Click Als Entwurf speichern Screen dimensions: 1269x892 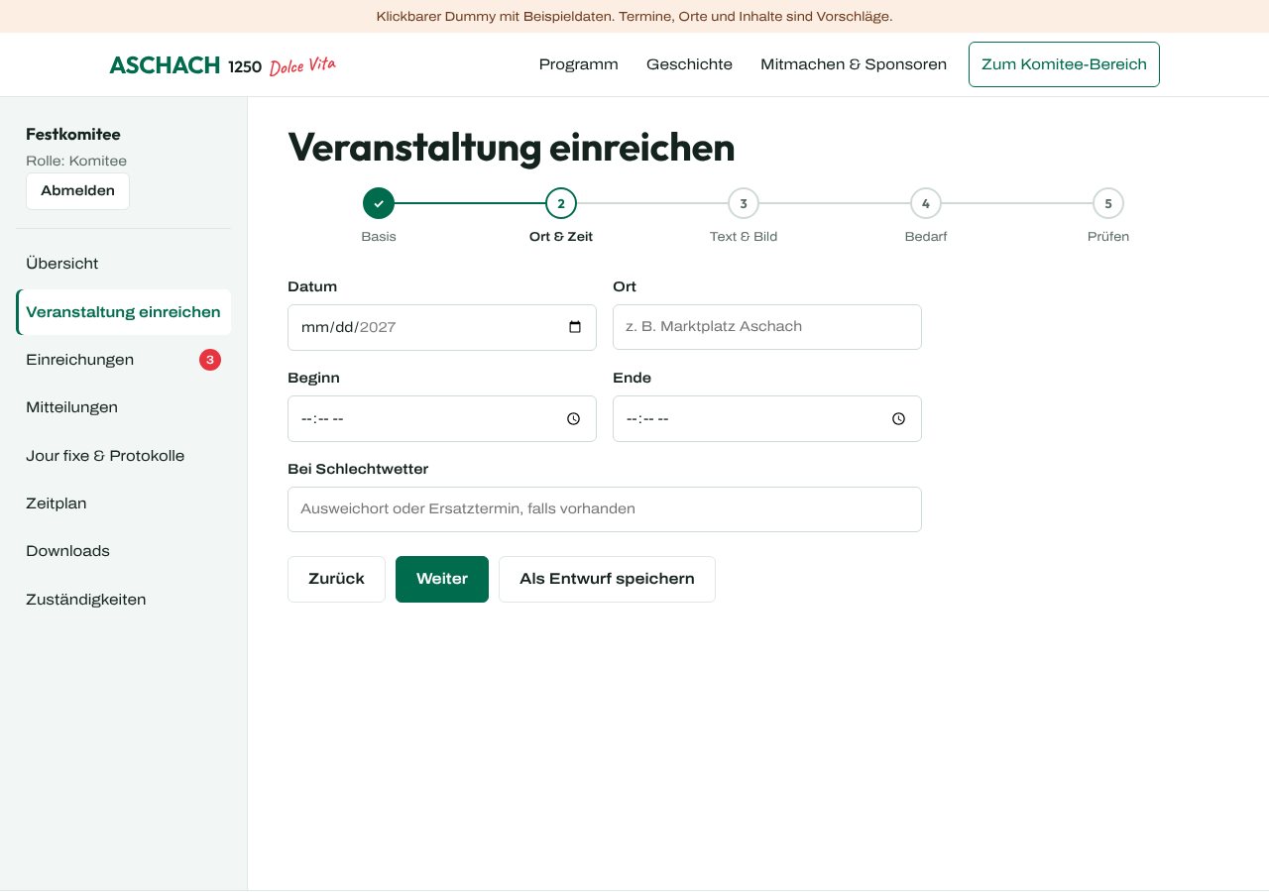click(607, 579)
